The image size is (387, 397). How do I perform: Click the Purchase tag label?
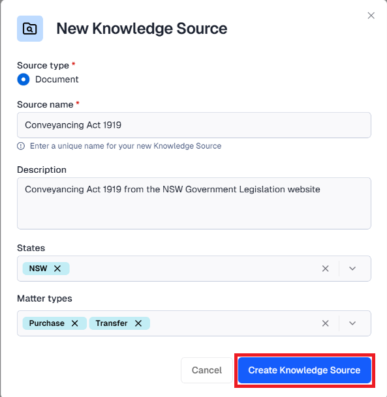click(47, 323)
